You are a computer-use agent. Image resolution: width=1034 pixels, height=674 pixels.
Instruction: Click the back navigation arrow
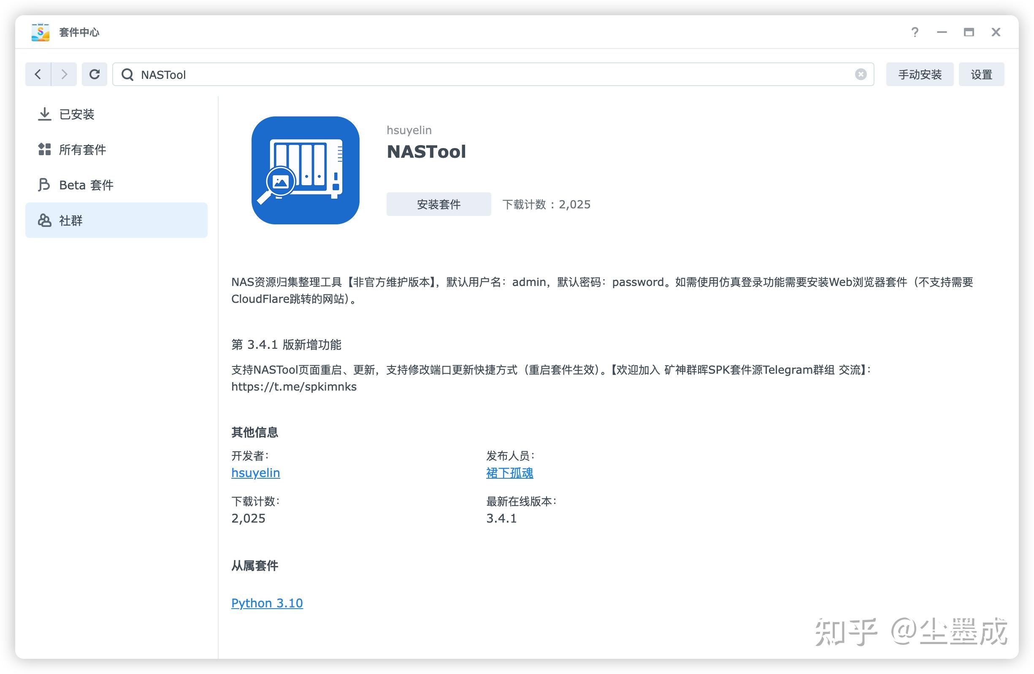pos(38,74)
